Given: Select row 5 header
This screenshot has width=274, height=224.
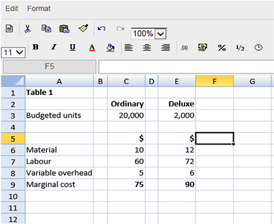Looking at the screenshot, I should (x=13, y=138).
